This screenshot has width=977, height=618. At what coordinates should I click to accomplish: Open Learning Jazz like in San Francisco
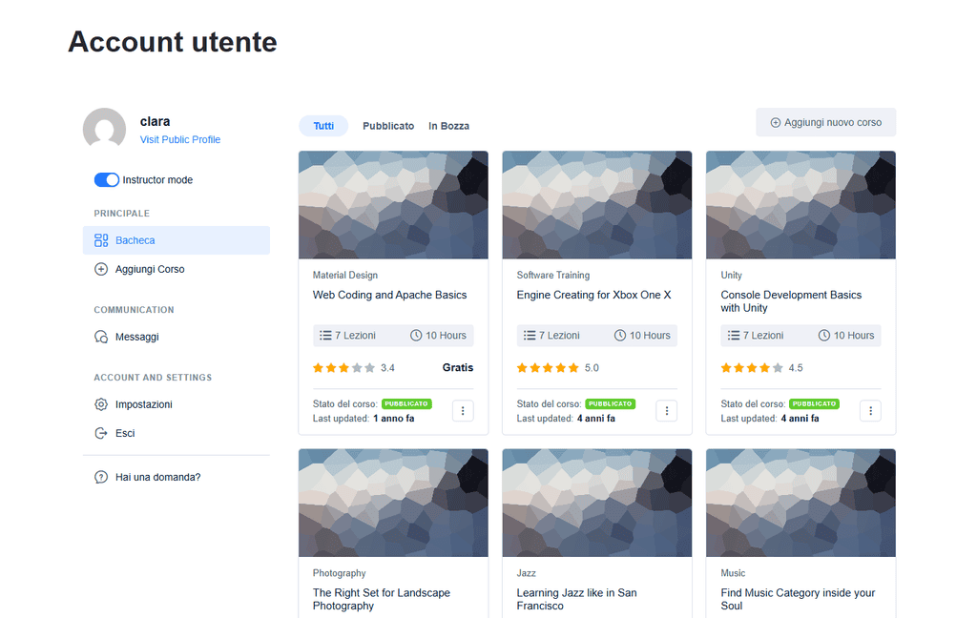(x=576, y=599)
